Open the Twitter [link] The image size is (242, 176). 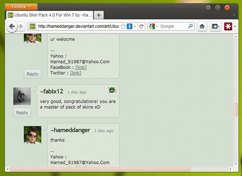[x=76, y=73]
